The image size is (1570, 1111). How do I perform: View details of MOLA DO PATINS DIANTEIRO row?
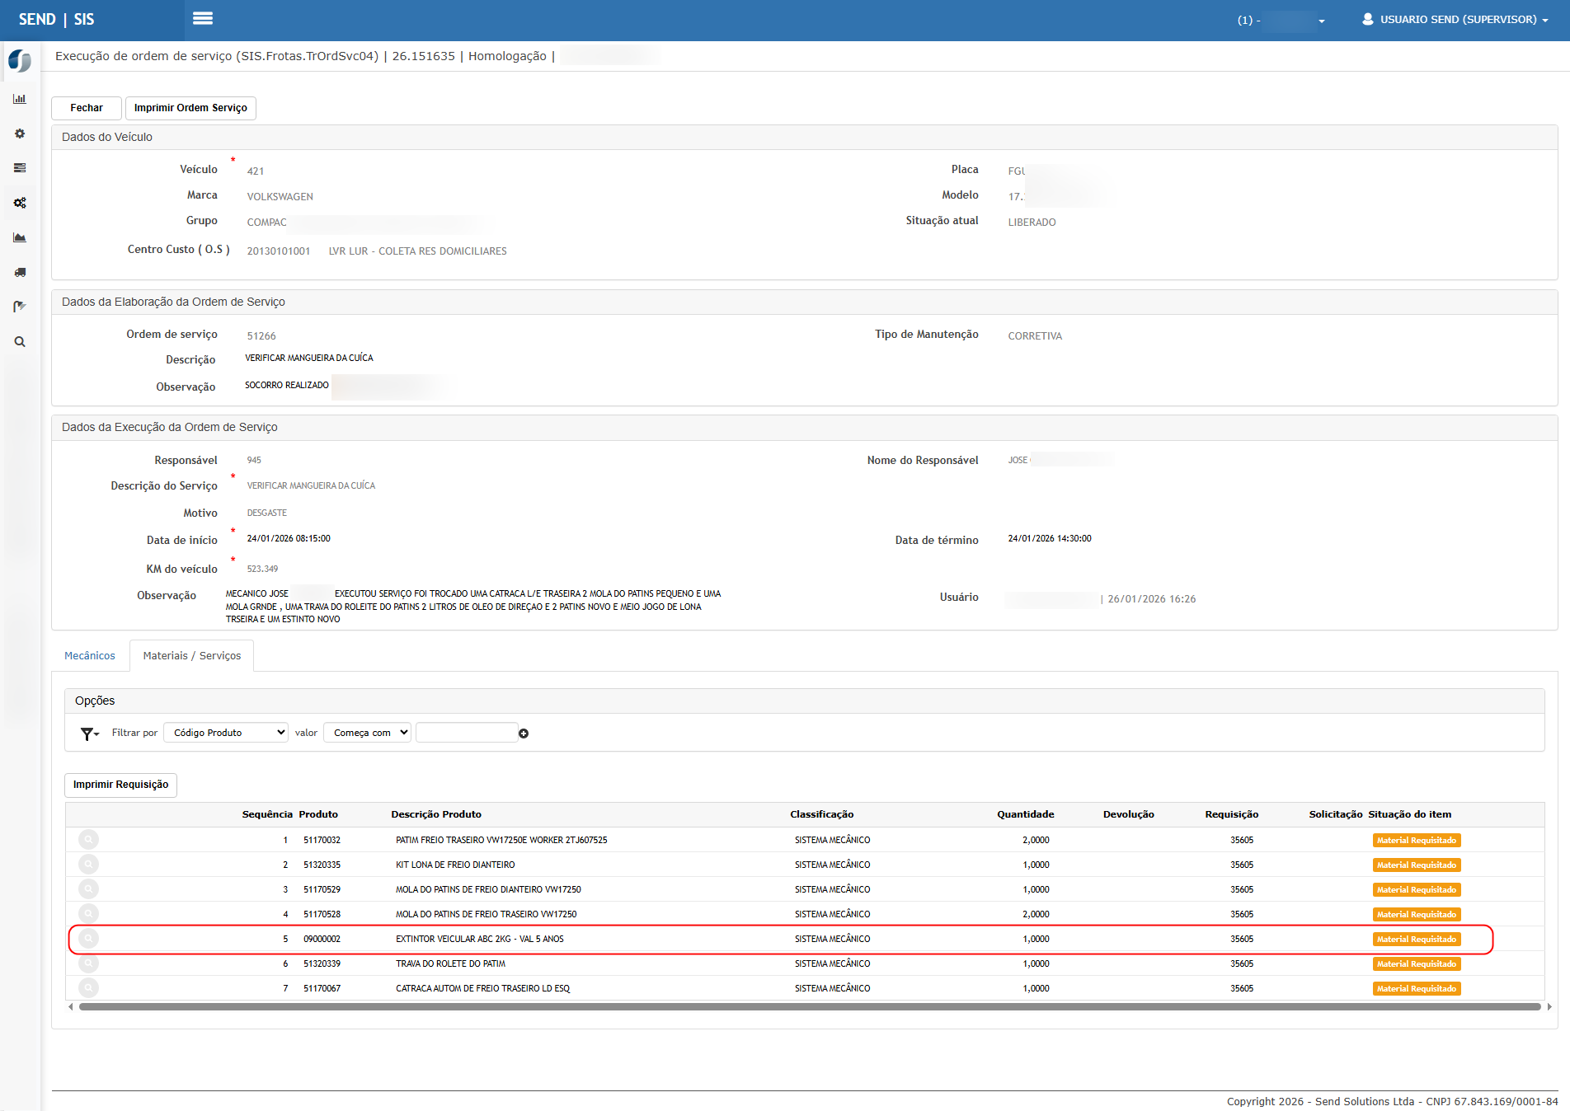pyautogui.click(x=88, y=889)
